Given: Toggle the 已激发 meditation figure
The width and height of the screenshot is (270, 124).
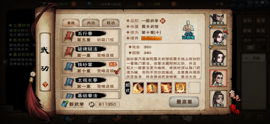Looking at the screenshot, I should [188, 29].
